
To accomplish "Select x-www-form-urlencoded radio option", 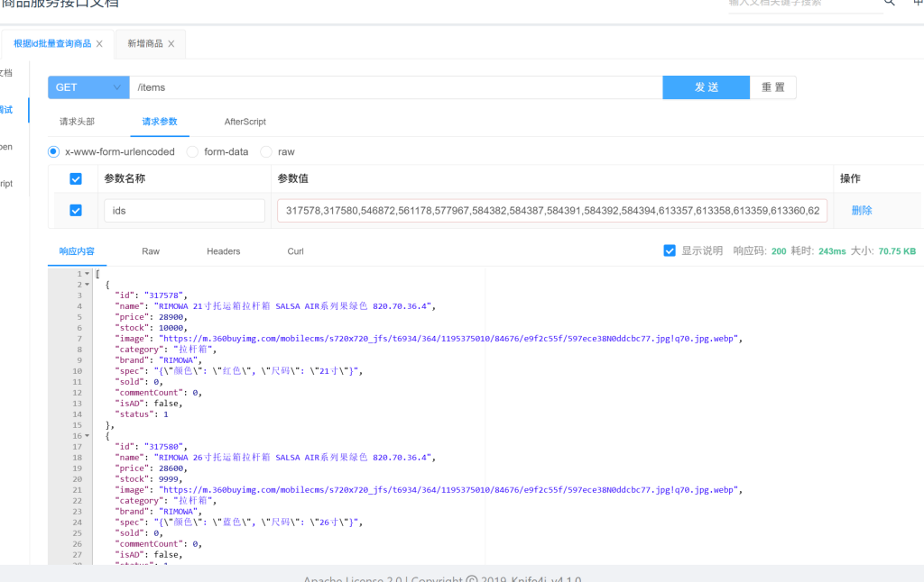I will pyautogui.click(x=53, y=152).
